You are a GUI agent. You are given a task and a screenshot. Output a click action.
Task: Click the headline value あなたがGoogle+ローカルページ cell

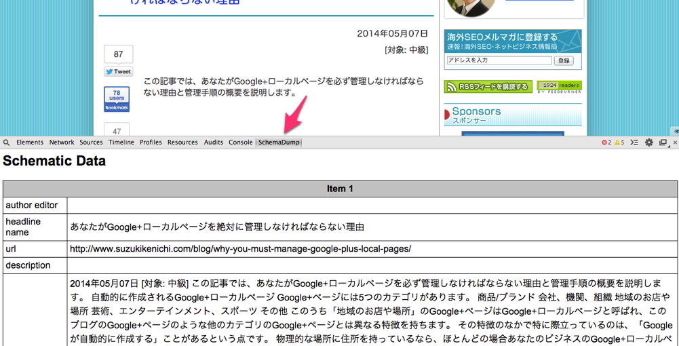[372, 227]
